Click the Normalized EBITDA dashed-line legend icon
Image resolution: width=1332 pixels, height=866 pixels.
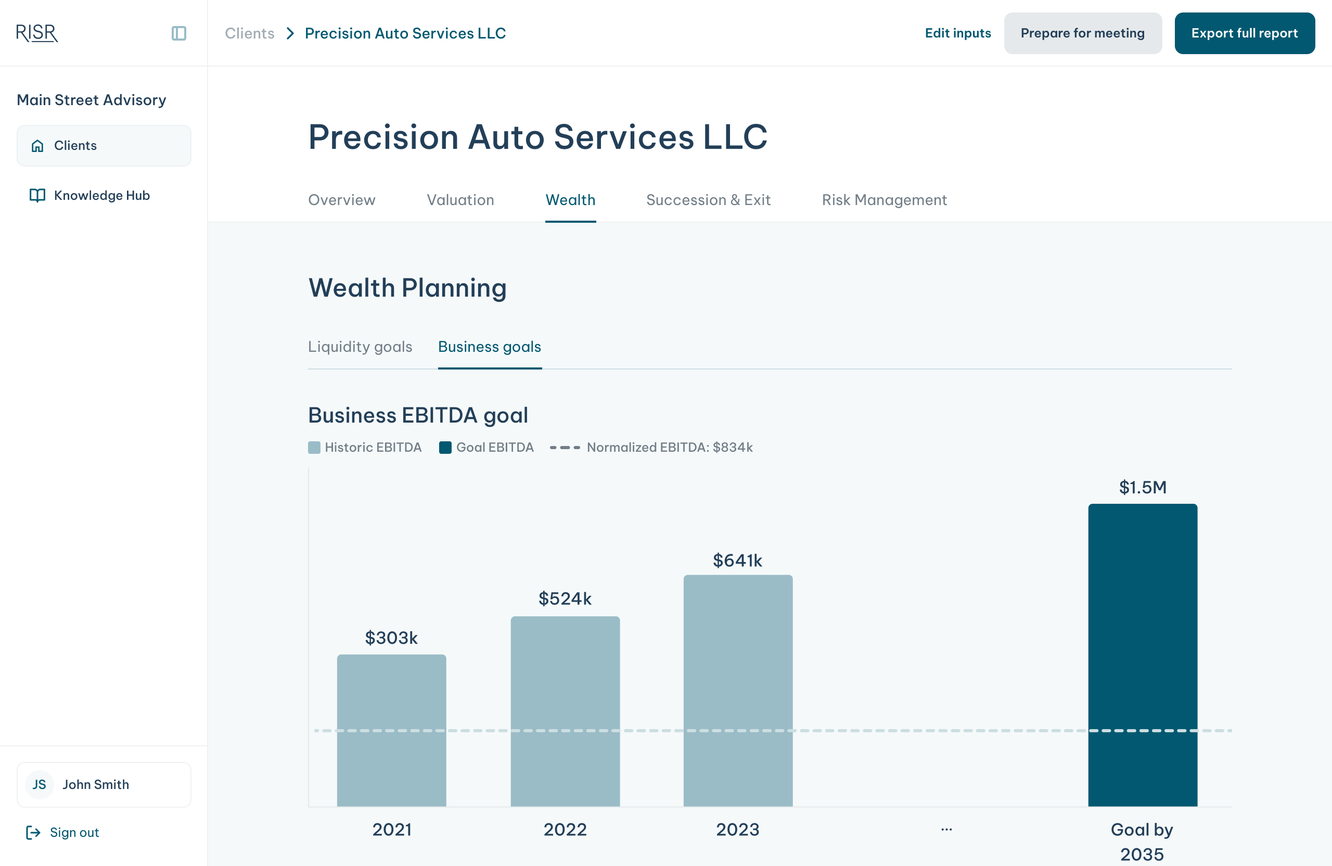(565, 447)
